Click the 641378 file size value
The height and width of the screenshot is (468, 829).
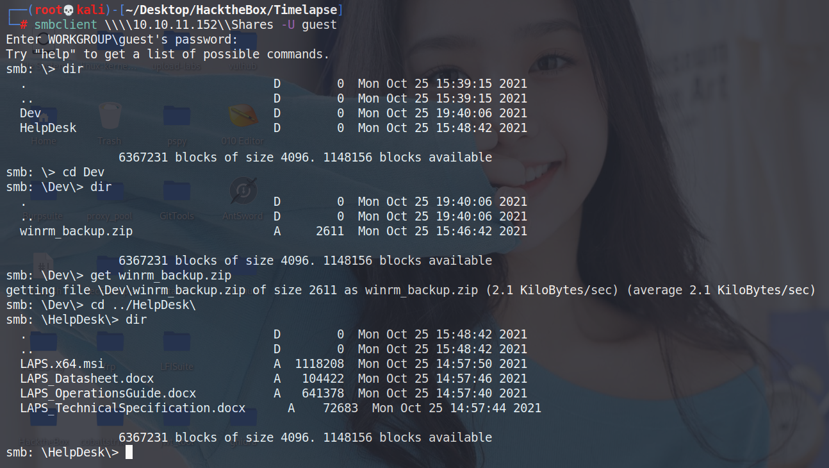[x=323, y=394]
